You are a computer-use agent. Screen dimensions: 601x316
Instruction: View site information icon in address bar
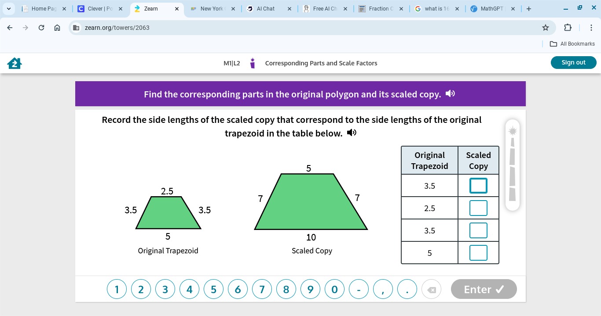pos(76,28)
